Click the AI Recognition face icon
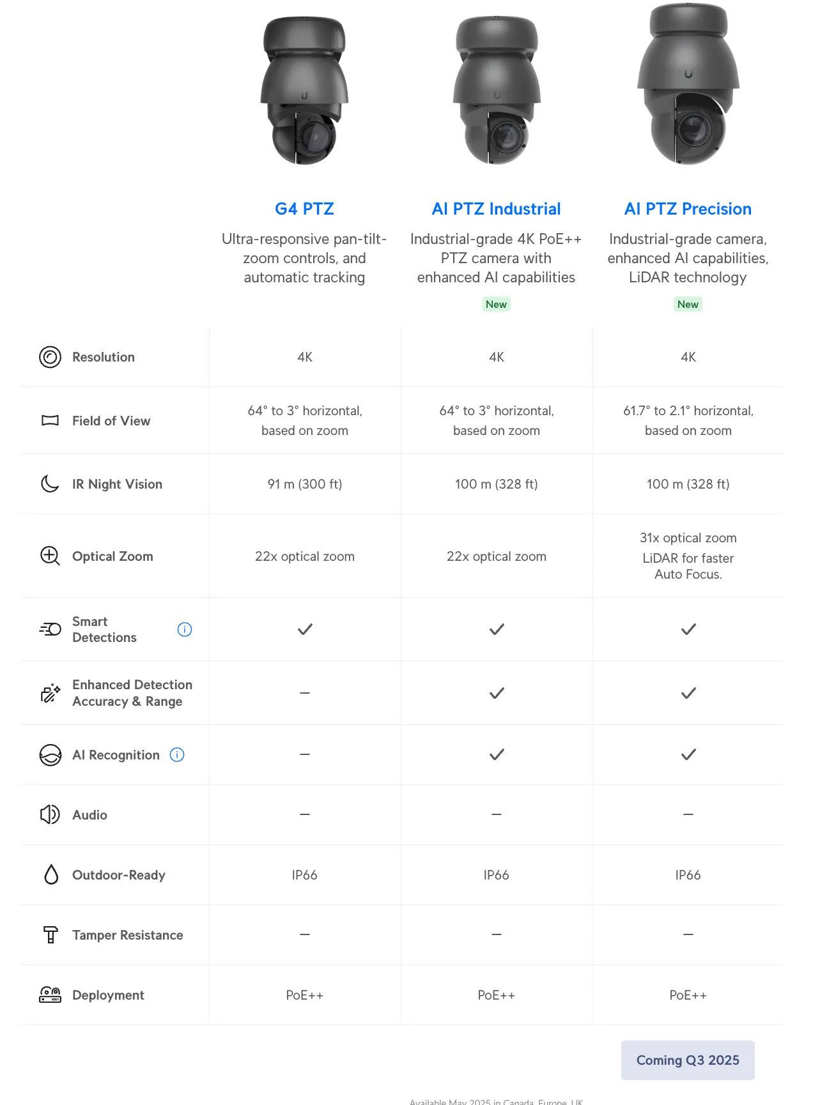The height and width of the screenshot is (1105, 820). [x=50, y=755]
